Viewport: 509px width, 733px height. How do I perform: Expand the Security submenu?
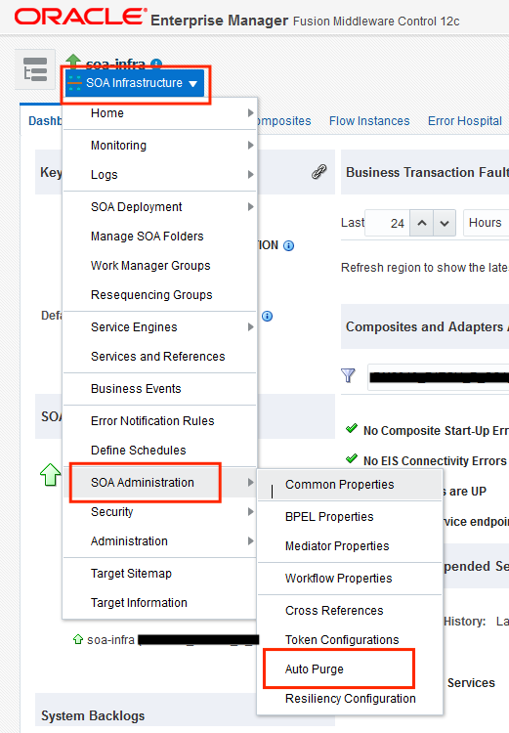pos(250,512)
